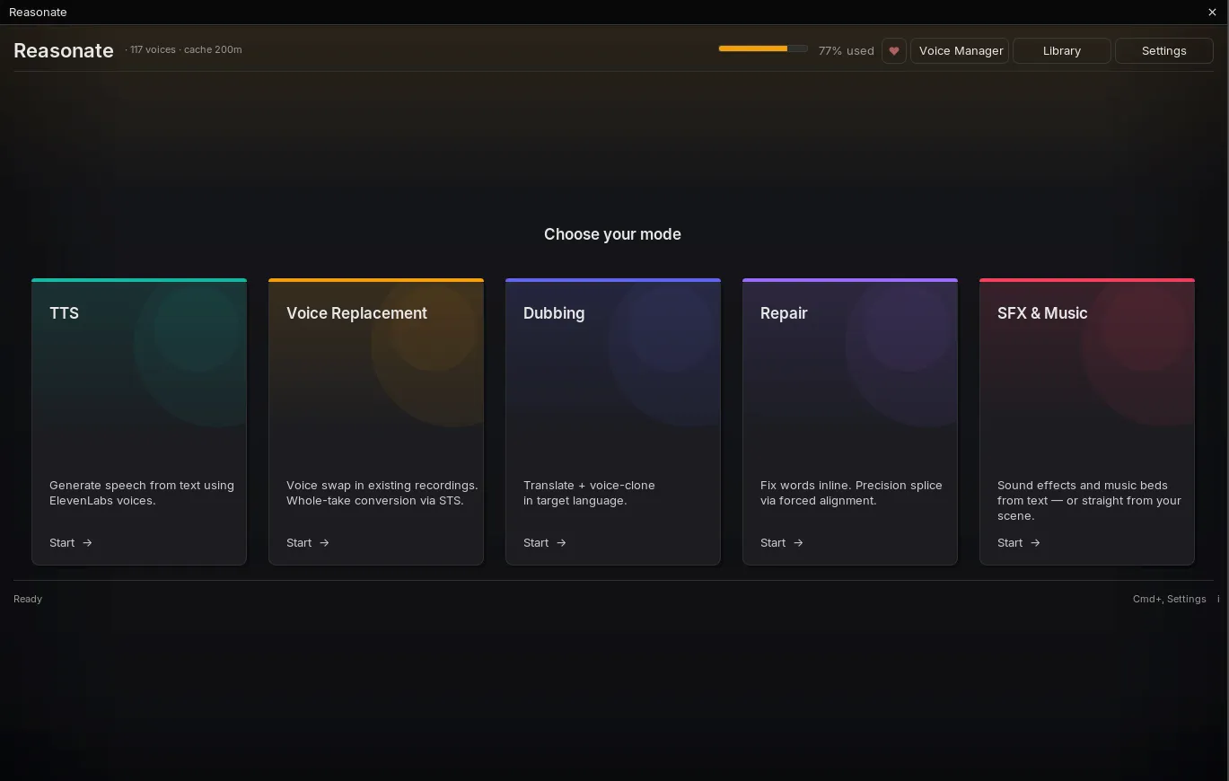Click the heart icon in the header
1229x781 pixels.
click(x=893, y=51)
